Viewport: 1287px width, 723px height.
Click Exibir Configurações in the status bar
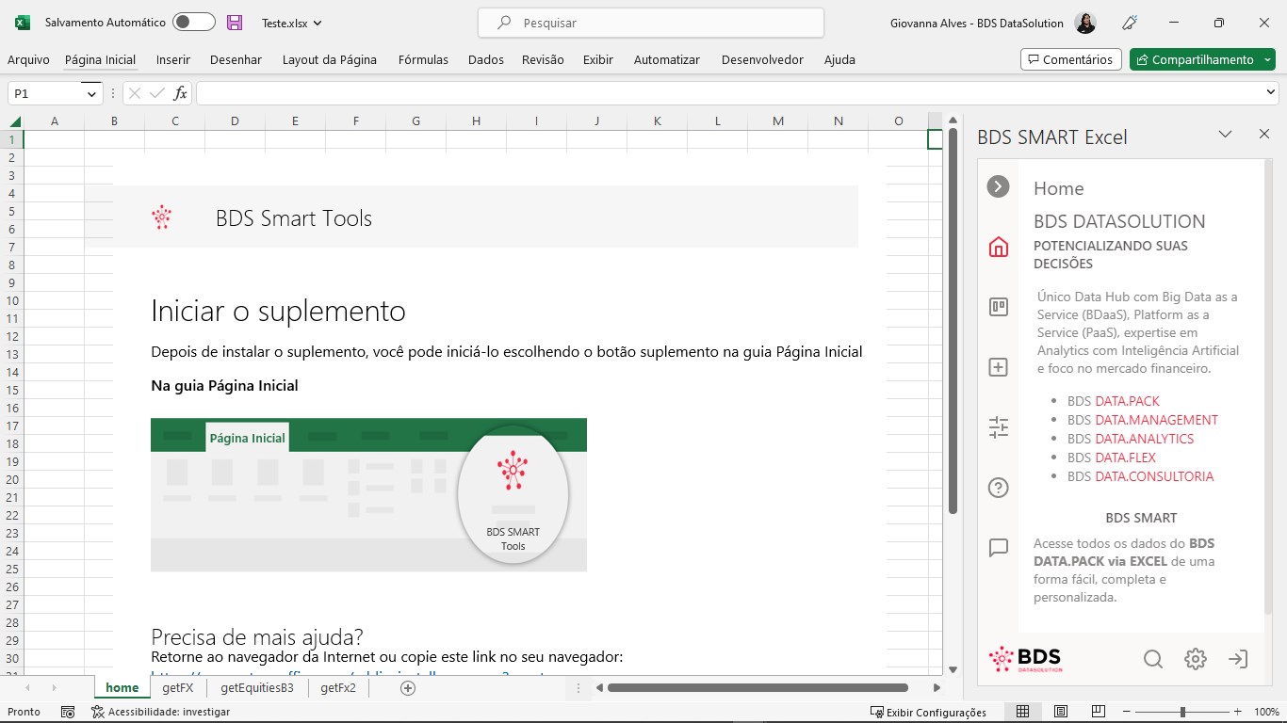click(928, 713)
